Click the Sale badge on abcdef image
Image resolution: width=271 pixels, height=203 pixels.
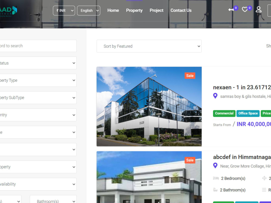tap(190, 160)
